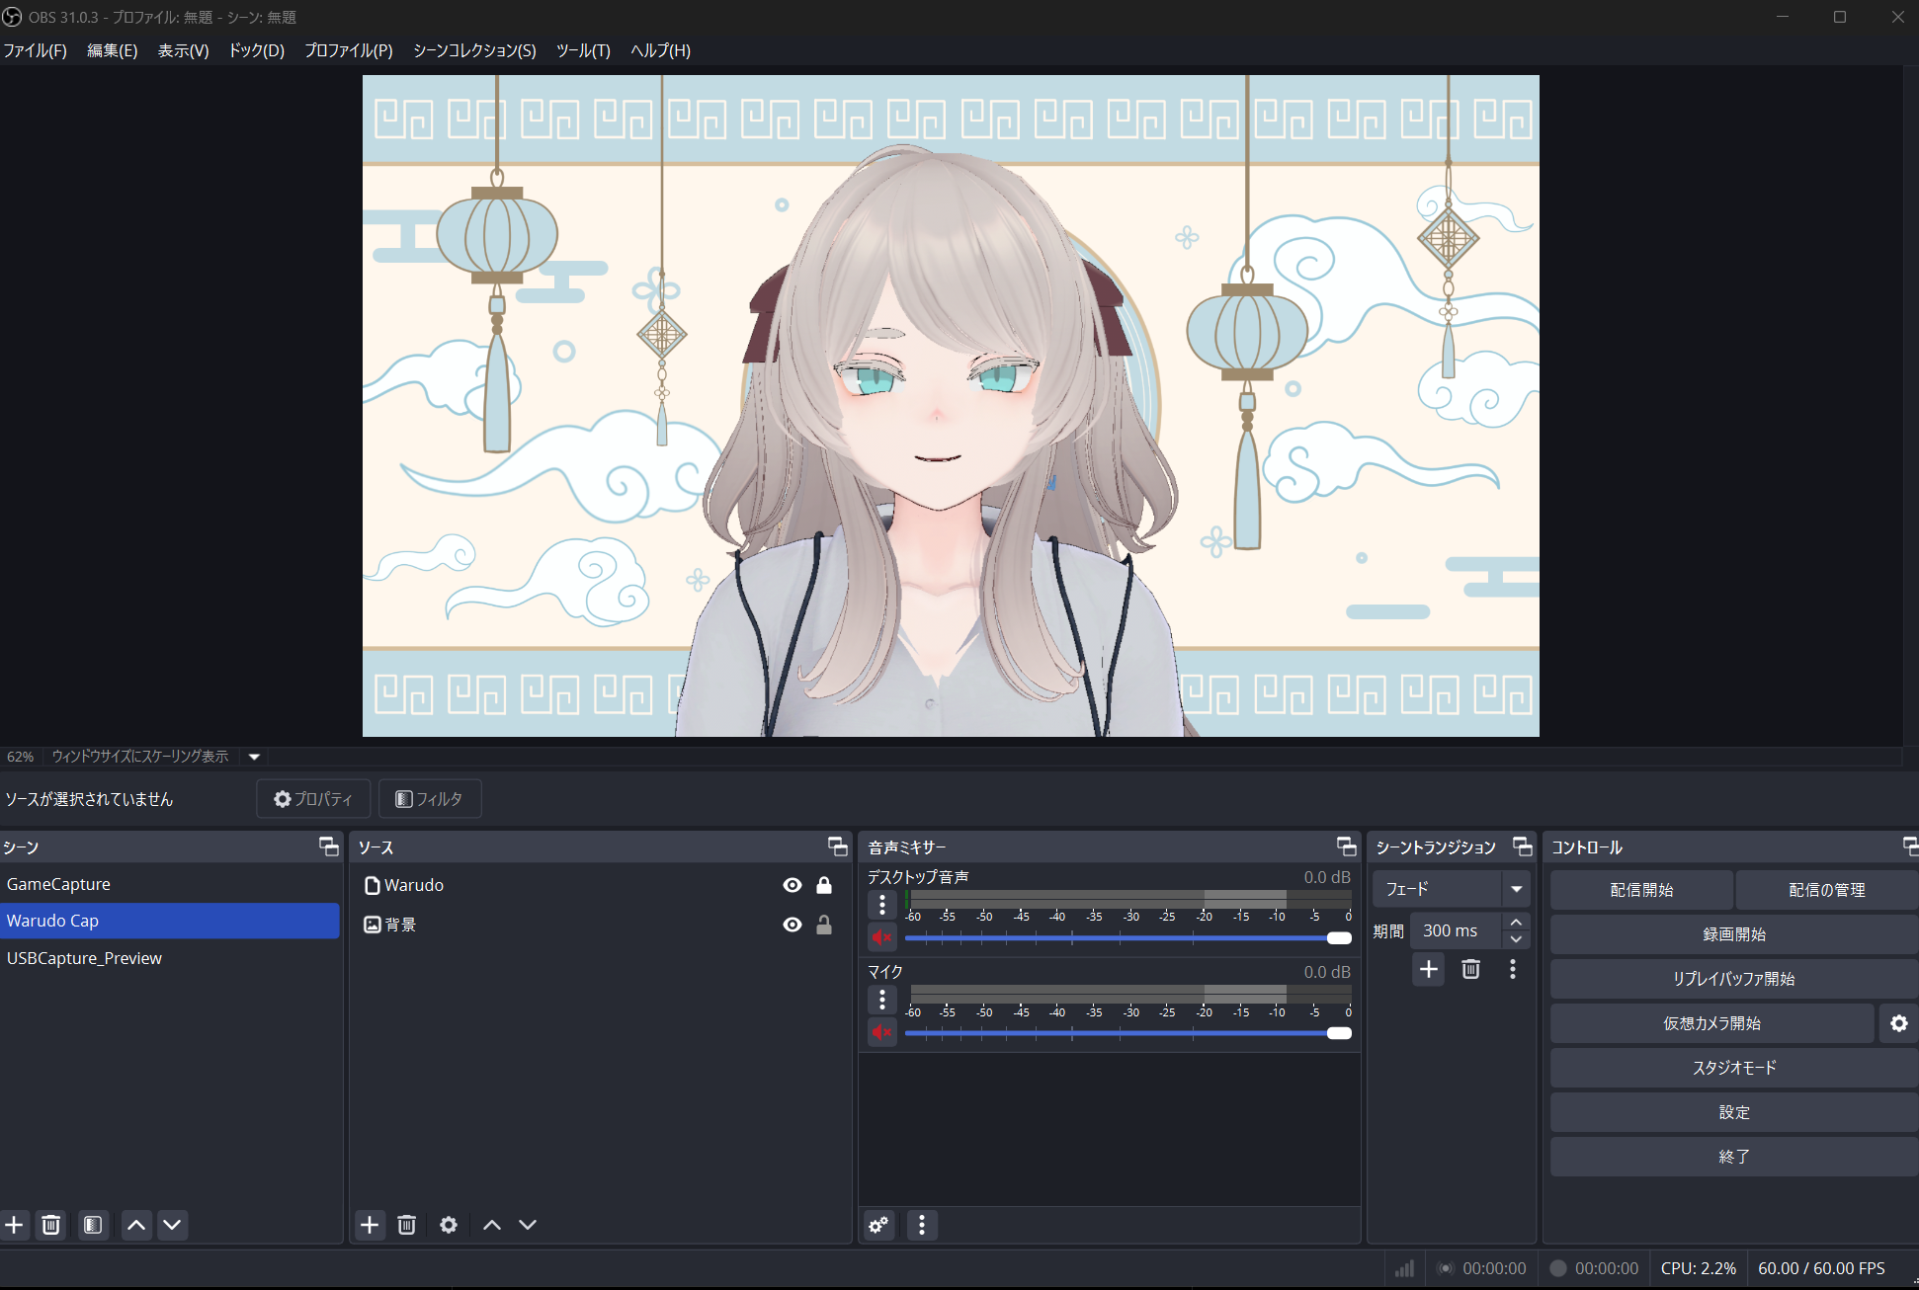Move scene down with arrow icon
This screenshot has height=1290, width=1919.
click(x=172, y=1225)
